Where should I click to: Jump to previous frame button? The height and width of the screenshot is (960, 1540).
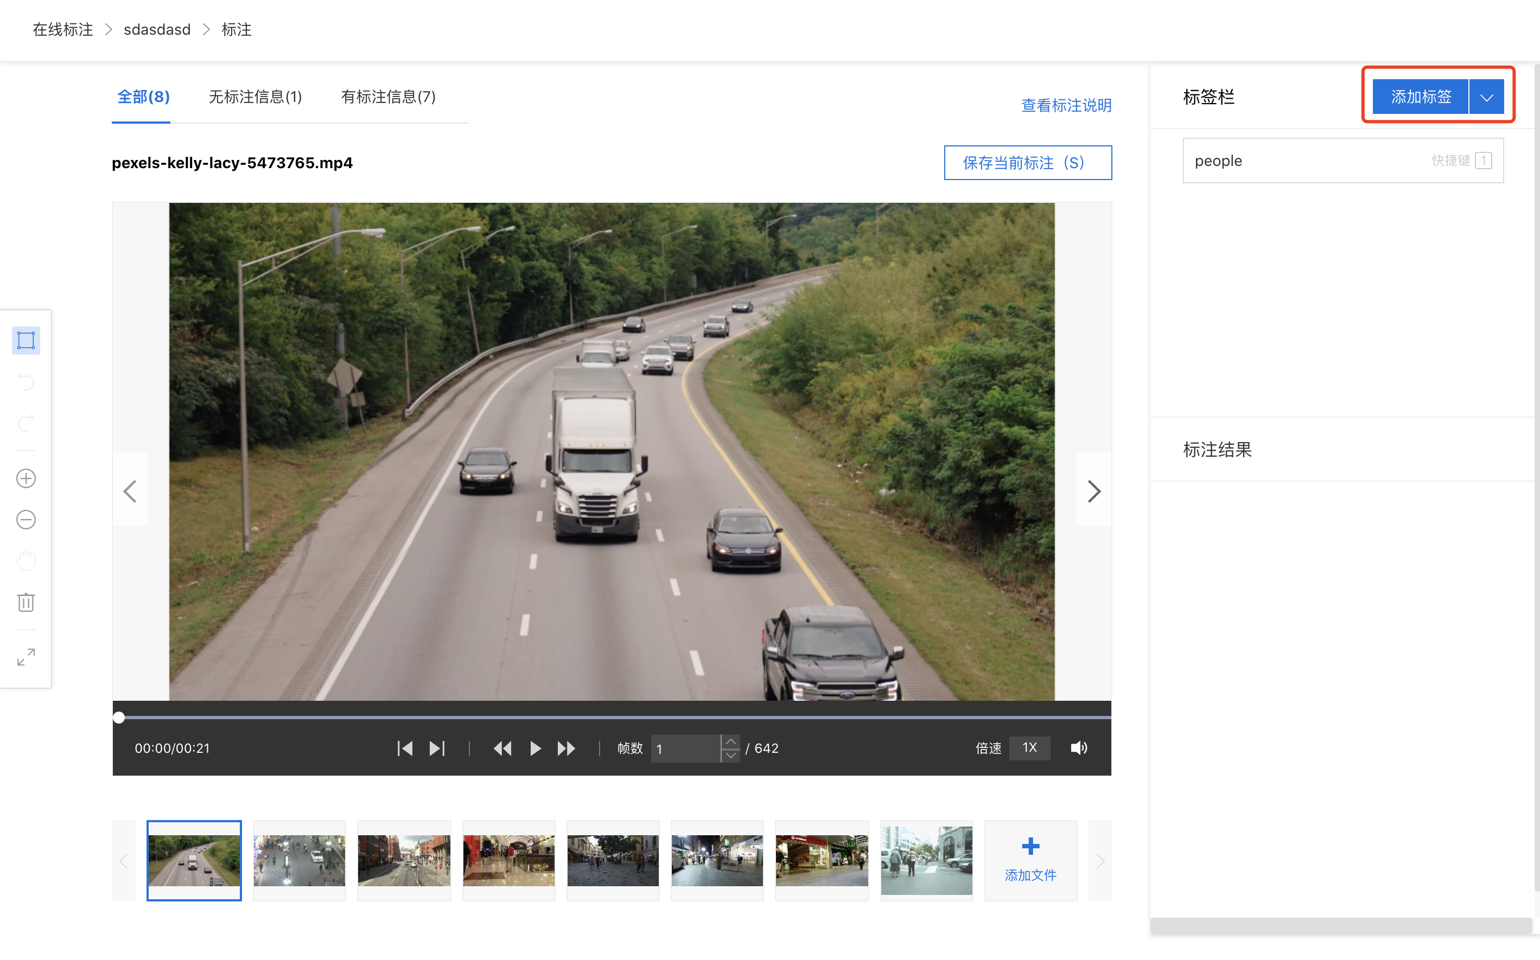click(404, 748)
